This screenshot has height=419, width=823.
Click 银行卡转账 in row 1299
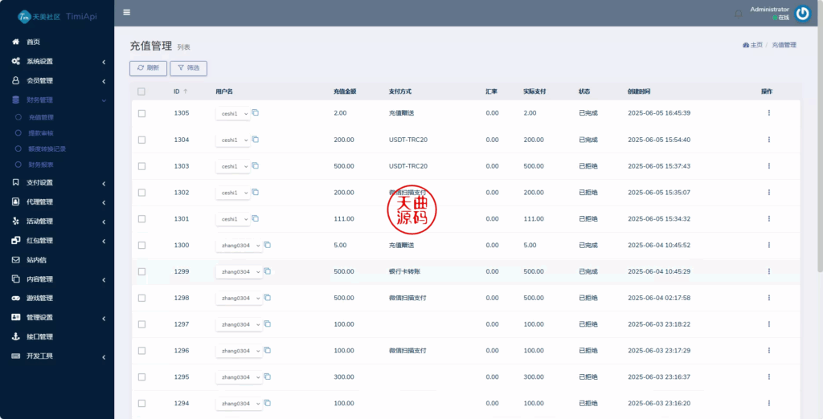pos(405,271)
